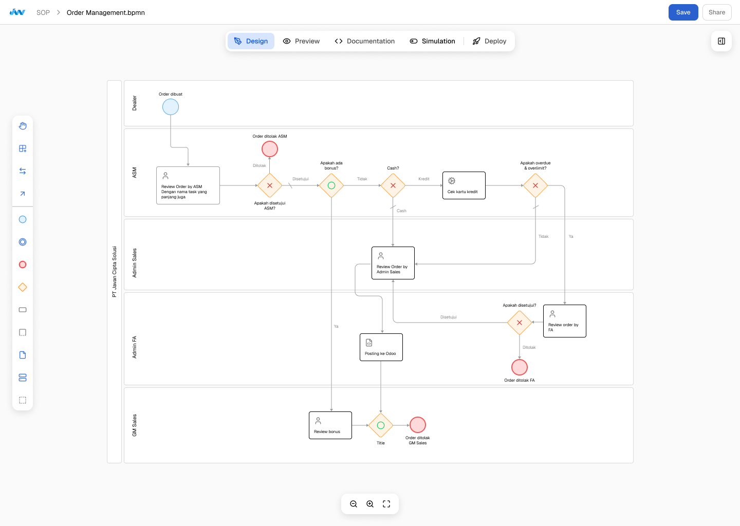Collapse the right side panel

[721, 41]
